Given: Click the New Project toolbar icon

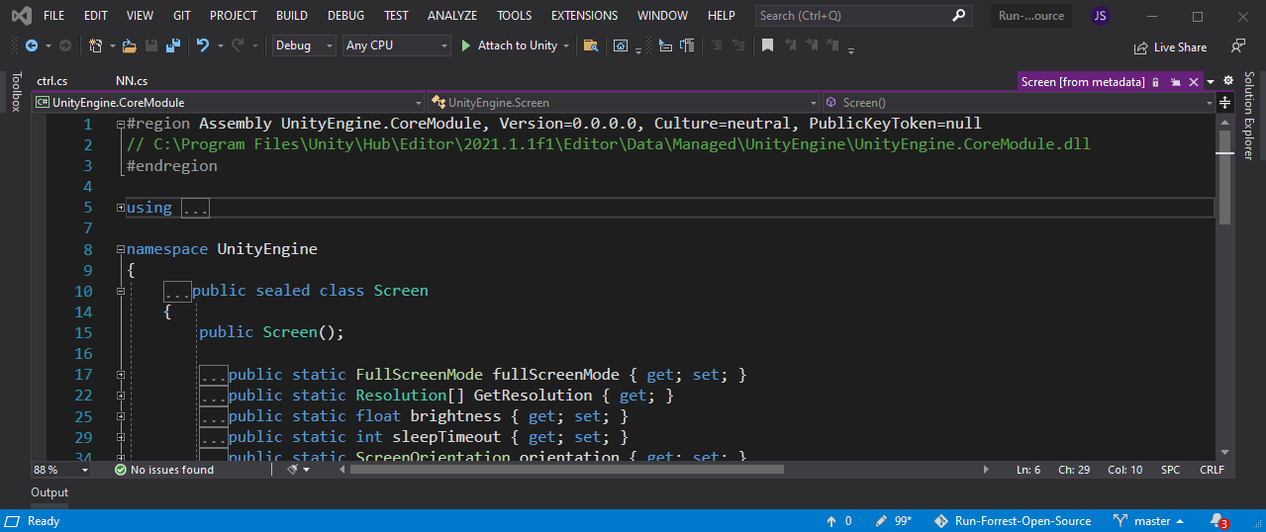Looking at the screenshot, I should coord(95,45).
